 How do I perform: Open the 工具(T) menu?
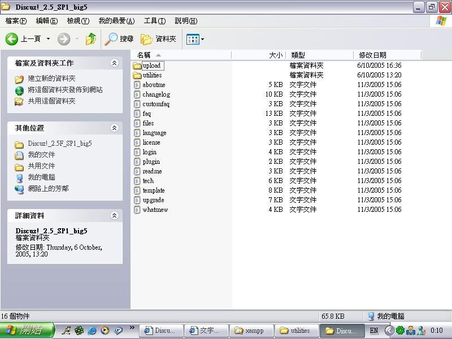tap(154, 21)
